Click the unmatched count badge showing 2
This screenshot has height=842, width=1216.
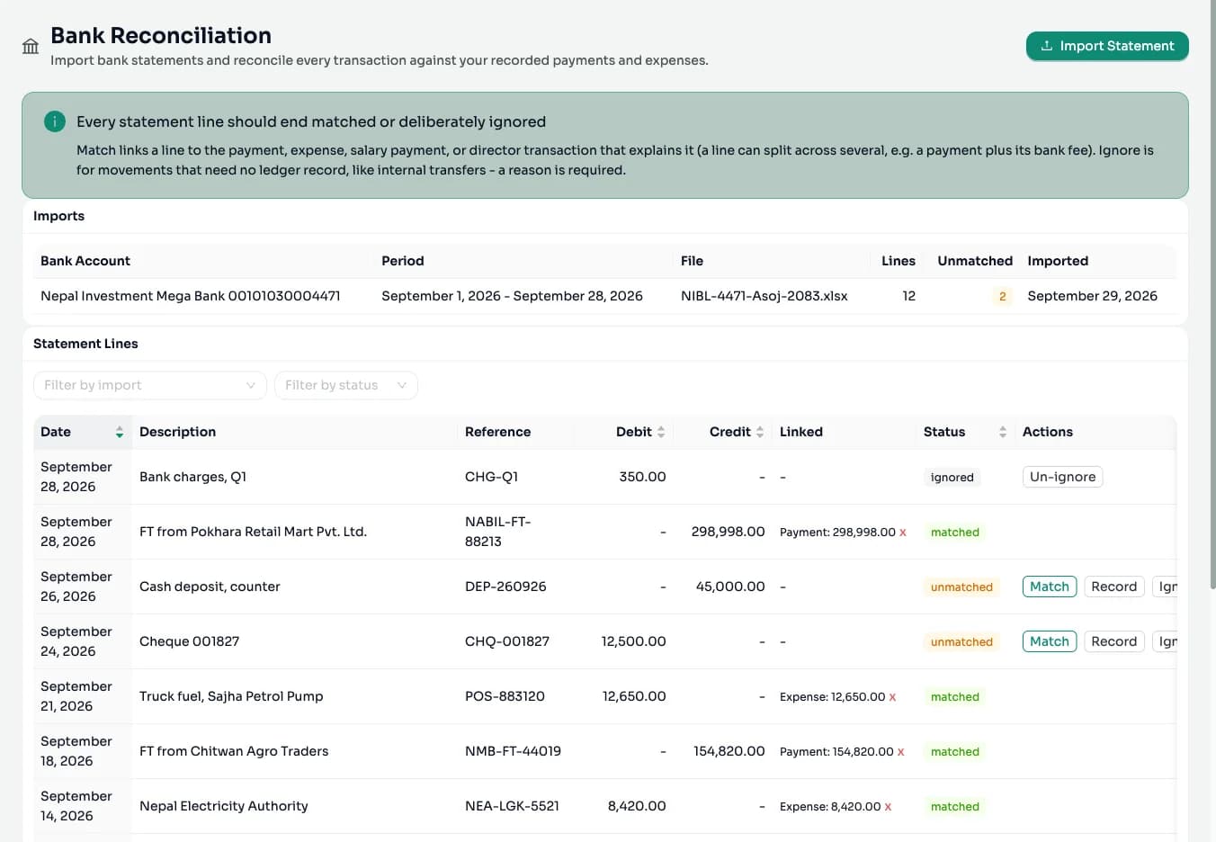pyautogui.click(x=1002, y=297)
